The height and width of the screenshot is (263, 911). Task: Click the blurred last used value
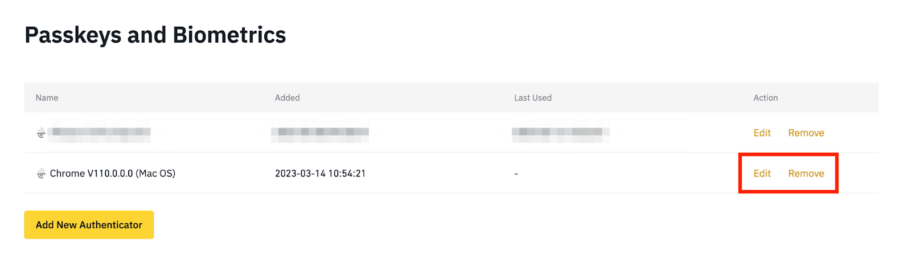click(561, 133)
